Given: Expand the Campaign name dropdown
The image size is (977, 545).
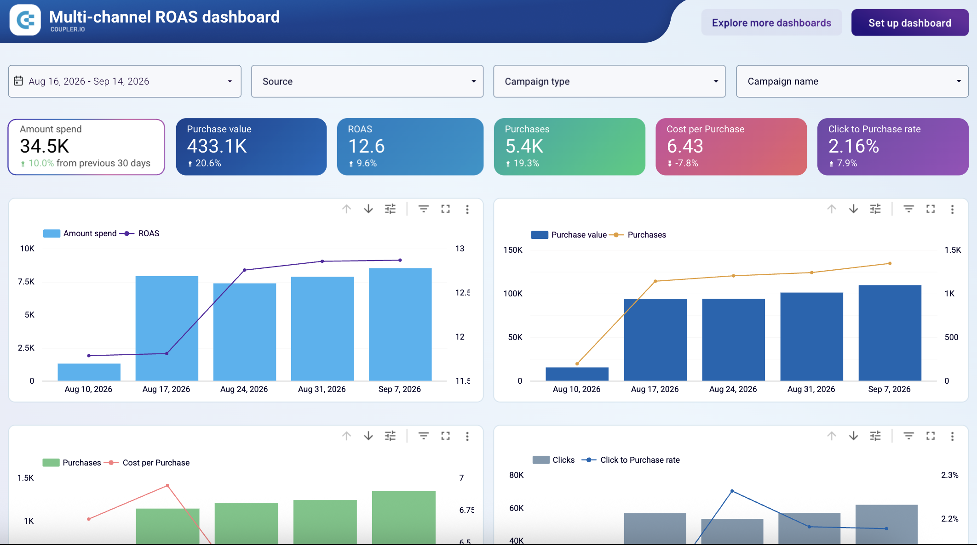Looking at the screenshot, I should [x=852, y=81].
